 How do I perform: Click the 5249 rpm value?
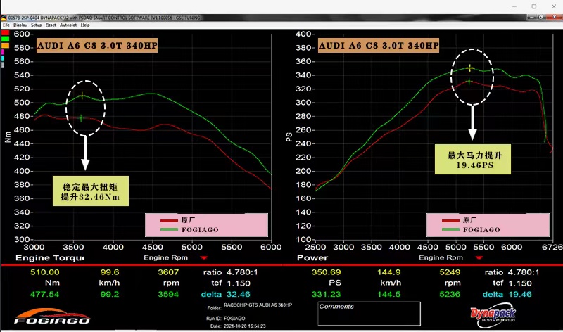click(x=450, y=272)
